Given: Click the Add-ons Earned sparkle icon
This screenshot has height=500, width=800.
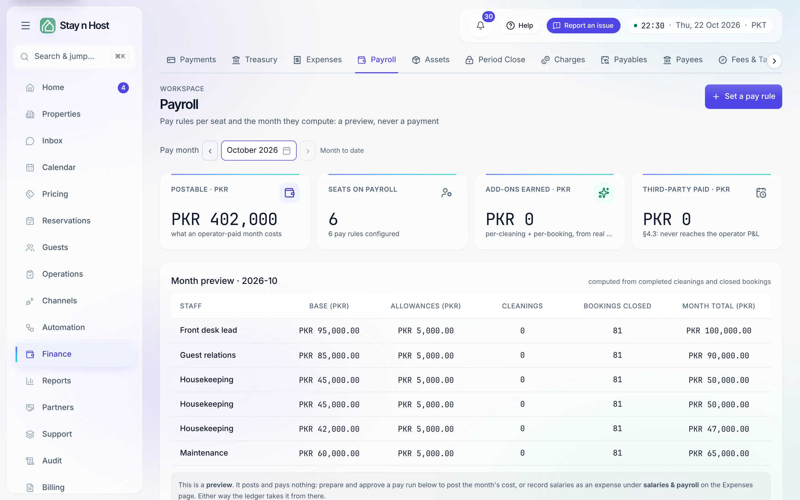Looking at the screenshot, I should tap(604, 193).
